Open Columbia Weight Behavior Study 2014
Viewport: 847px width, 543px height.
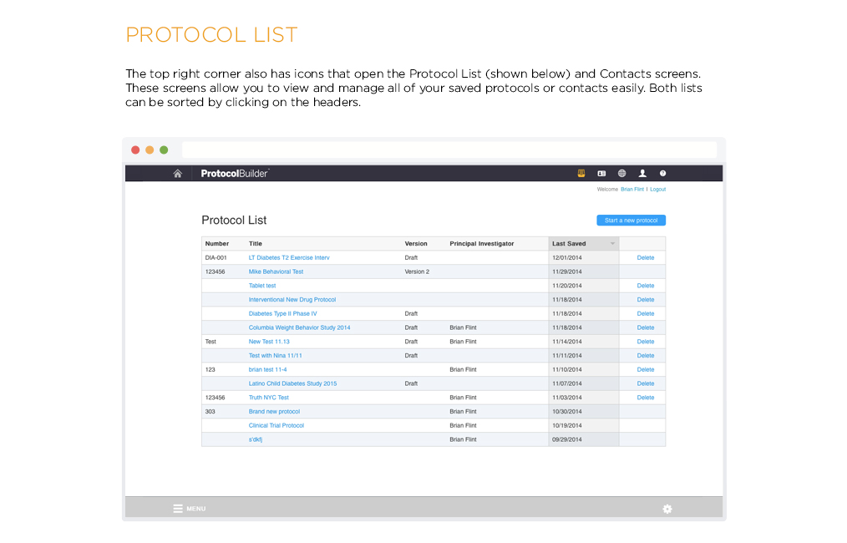coord(299,327)
